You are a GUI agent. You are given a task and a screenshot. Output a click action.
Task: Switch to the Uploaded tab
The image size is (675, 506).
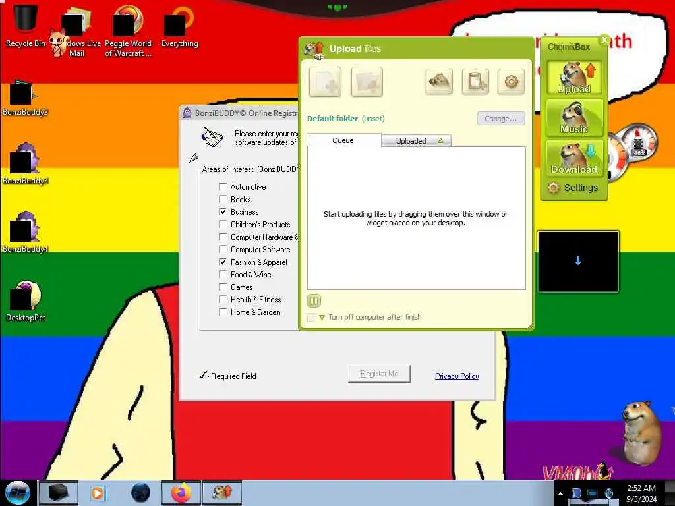[x=417, y=141]
